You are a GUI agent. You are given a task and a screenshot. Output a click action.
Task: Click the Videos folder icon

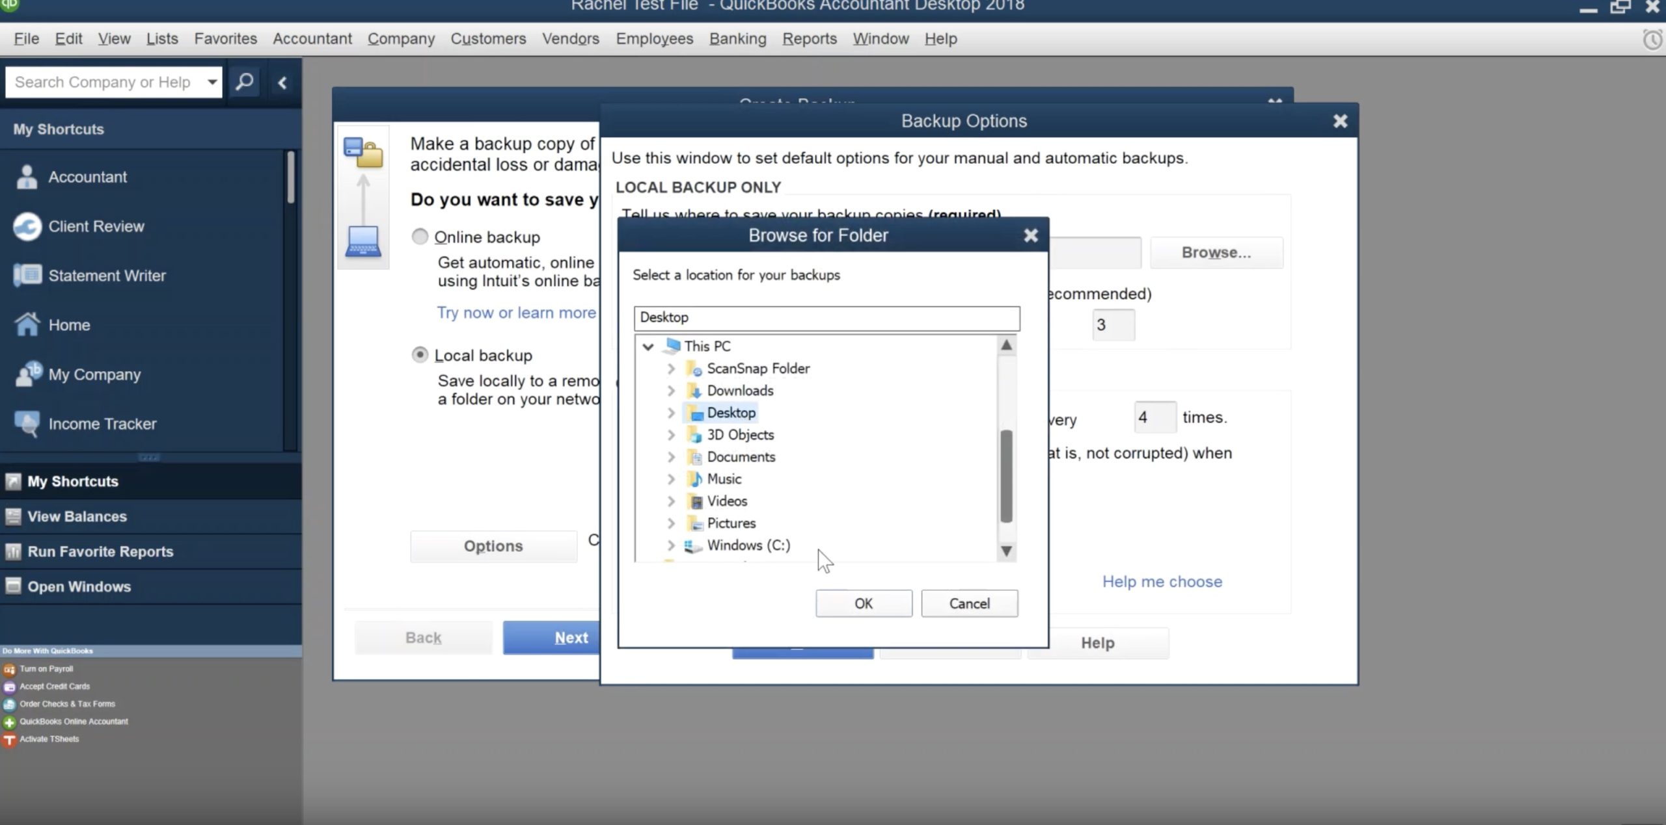(696, 501)
